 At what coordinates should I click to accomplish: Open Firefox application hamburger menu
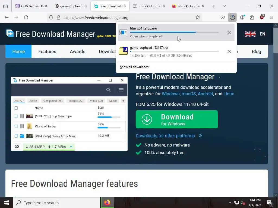271,17
